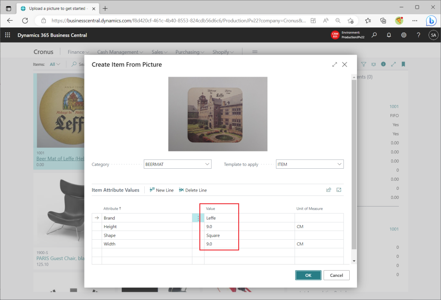The image size is (441, 300).
Task: Open the SA user account avatar
Action: (433, 35)
